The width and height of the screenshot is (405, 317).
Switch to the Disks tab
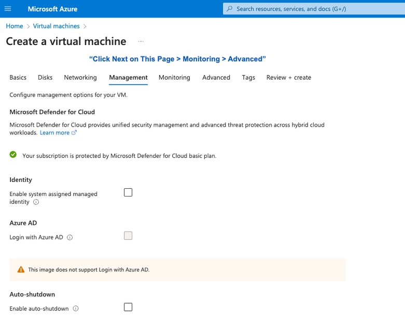pyautogui.click(x=45, y=78)
